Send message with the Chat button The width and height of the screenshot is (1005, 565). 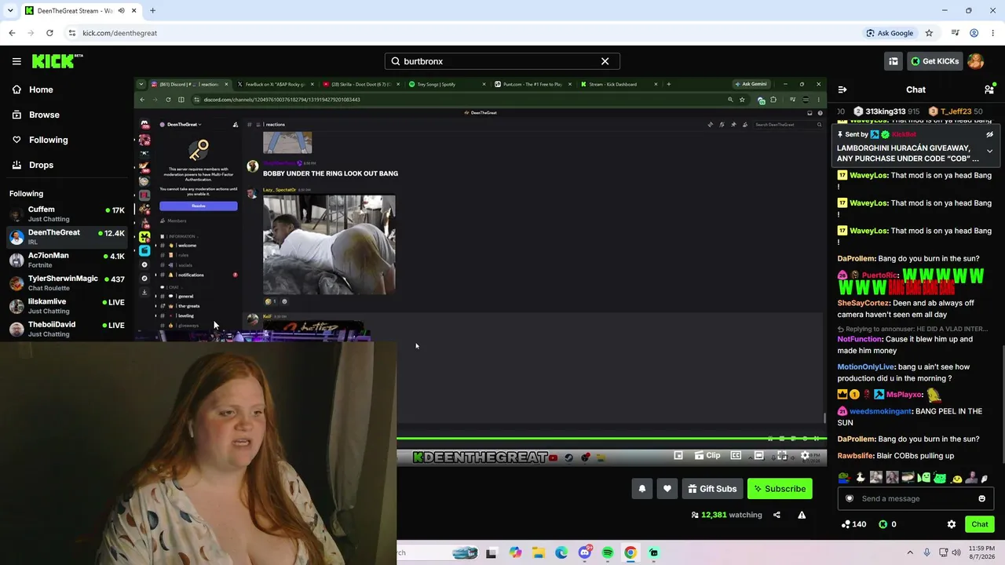pos(979,524)
